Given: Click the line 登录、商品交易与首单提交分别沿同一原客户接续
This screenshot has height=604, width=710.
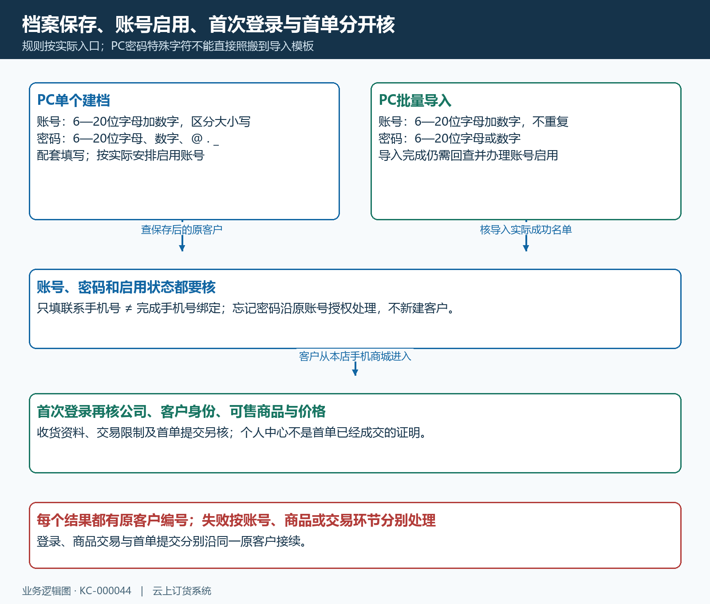Looking at the screenshot, I should (x=173, y=541).
